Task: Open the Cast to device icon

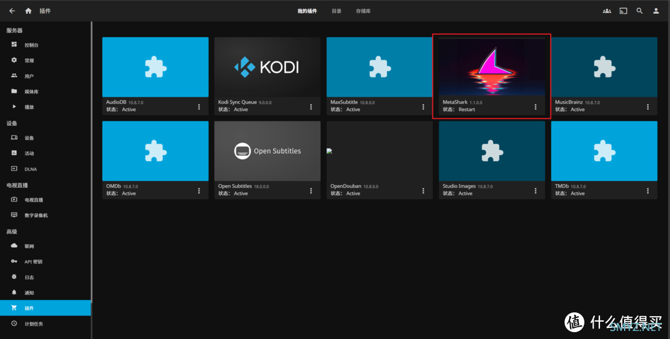Action: pos(623,11)
